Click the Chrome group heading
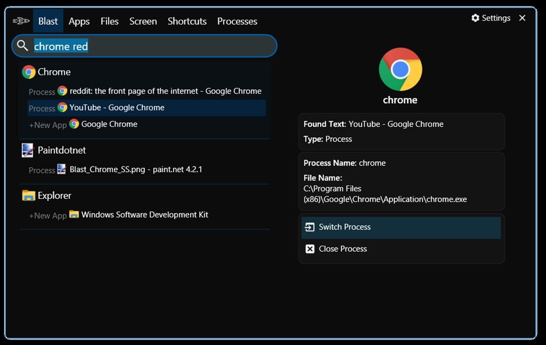 54,72
